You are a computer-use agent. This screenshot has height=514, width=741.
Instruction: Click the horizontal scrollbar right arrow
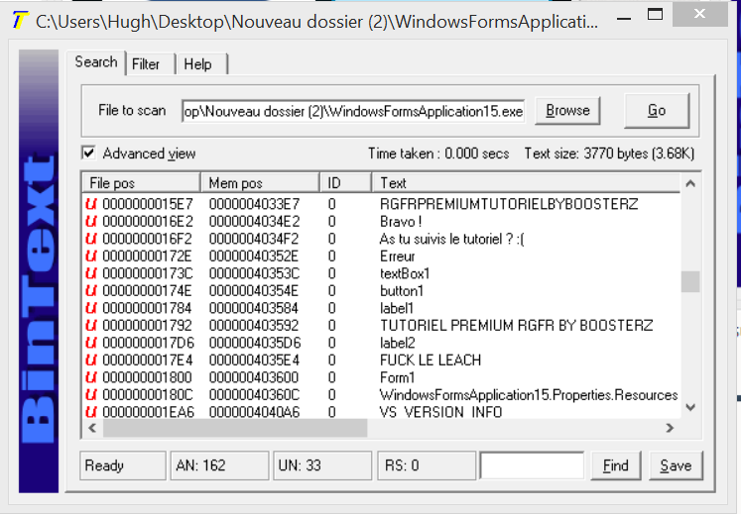(x=670, y=428)
